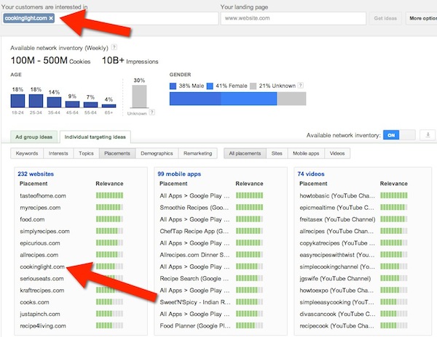Click the customers interested in field
This screenshot has width=437, height=337.
coord(110,18)
